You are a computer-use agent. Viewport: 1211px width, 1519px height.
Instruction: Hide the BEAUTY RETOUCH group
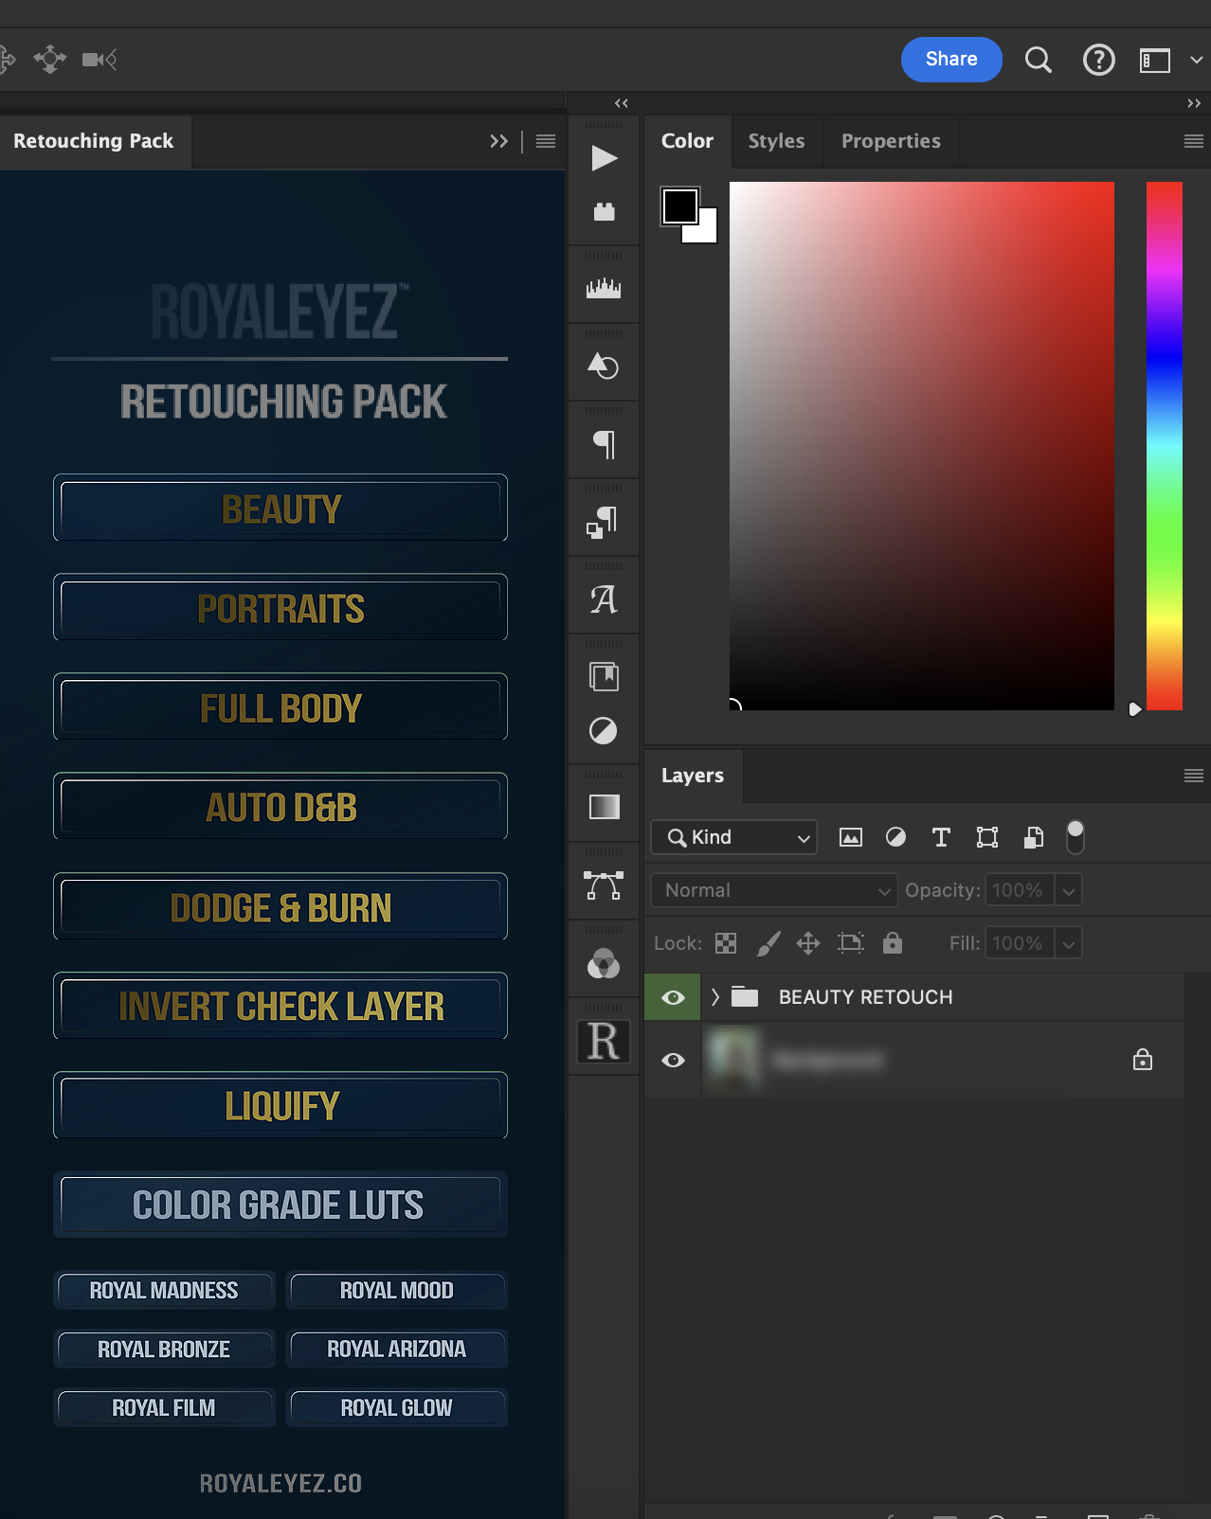click(x=673, y=997)
